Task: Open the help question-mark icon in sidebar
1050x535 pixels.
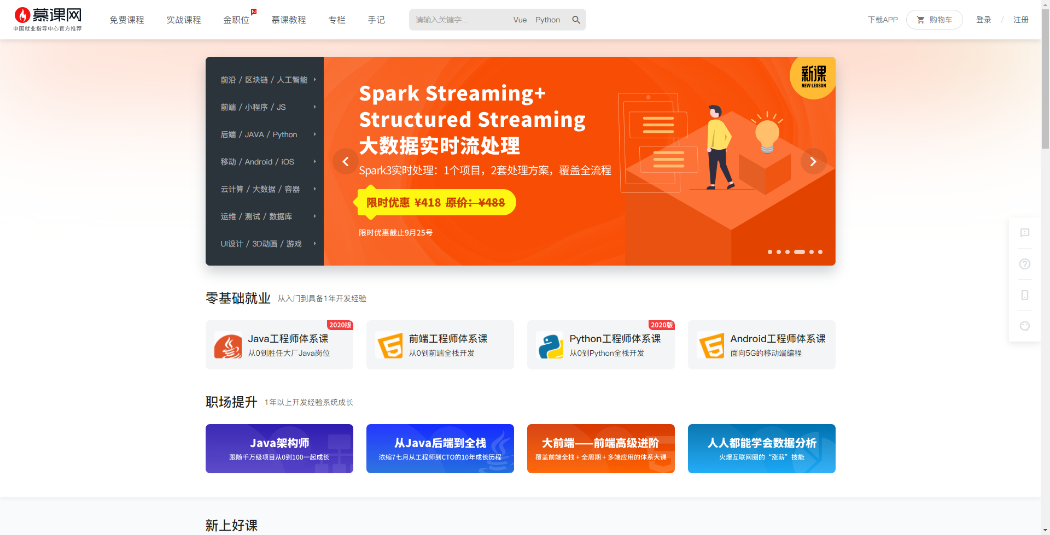Action: [x=1025, y=264]
